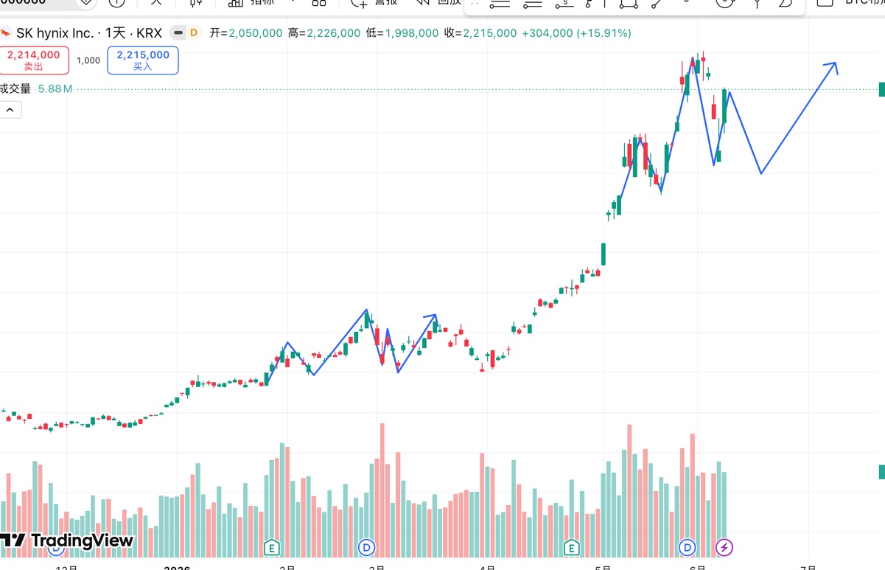Click the low price 低=1,998,000
The image size is (885, 570).
point(402,33)
